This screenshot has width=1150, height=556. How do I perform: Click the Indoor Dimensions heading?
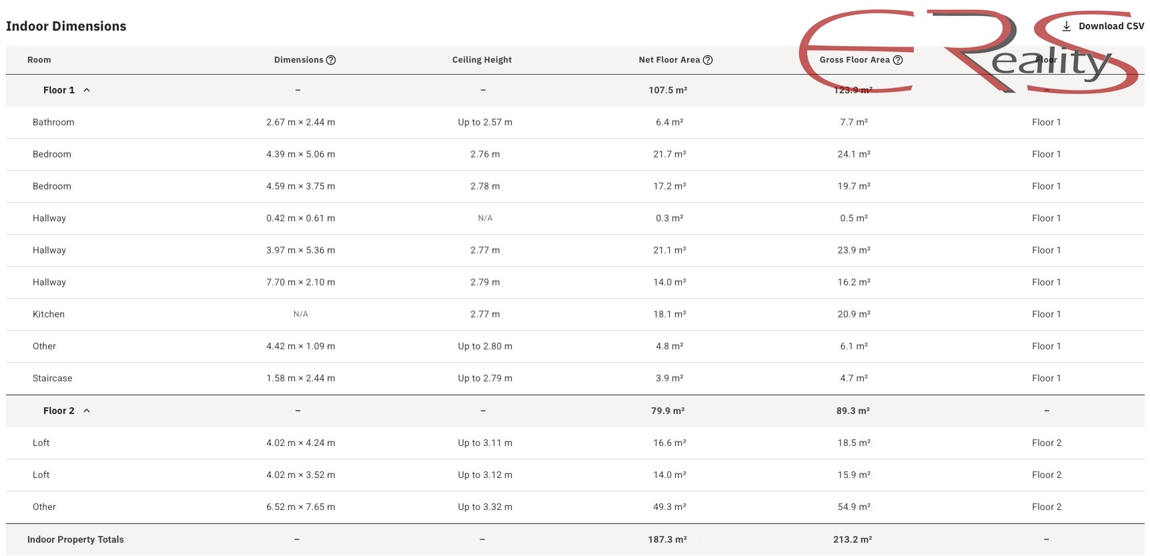pos(66,26)
